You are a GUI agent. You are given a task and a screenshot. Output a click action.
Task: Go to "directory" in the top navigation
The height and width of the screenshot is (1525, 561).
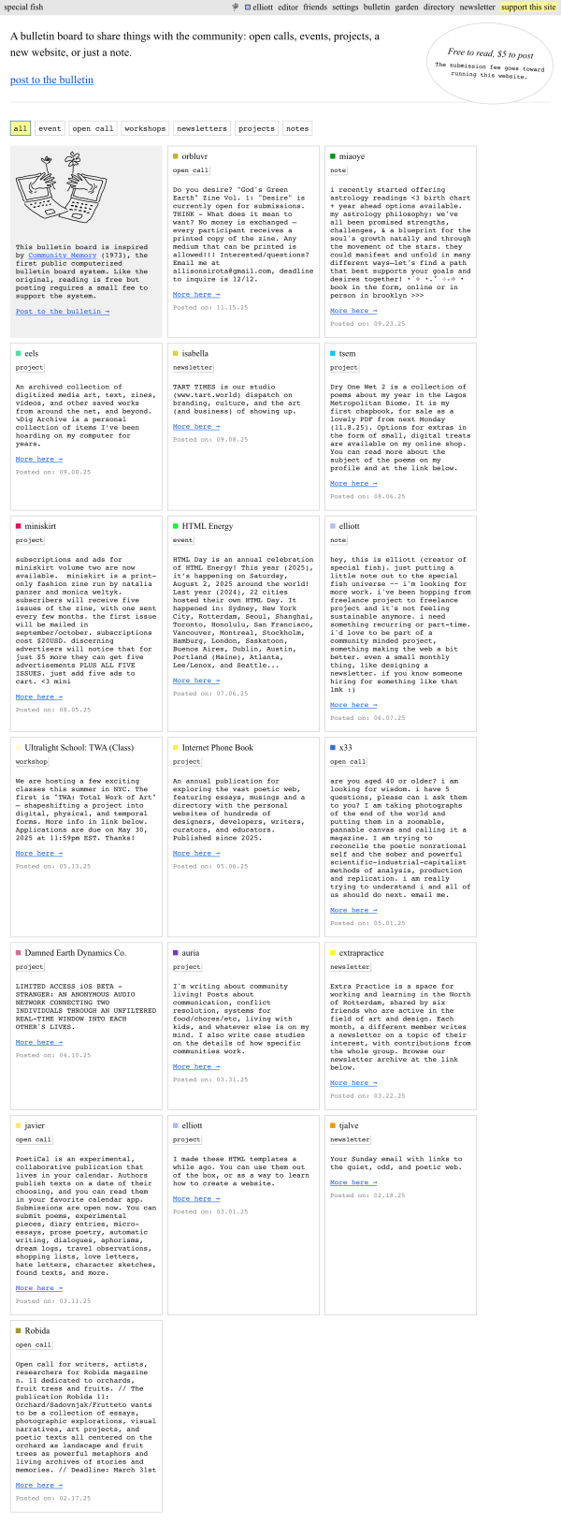coord(439,7)
